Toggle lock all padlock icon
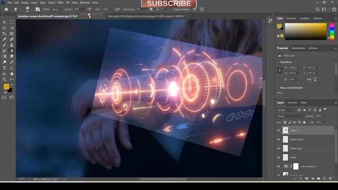This screenshot has height=190, width=338. 304,122
